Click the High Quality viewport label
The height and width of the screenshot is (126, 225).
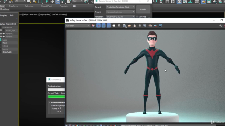(45, 15)
